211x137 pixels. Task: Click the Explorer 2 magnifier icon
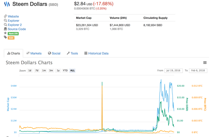tap(5, 25)
